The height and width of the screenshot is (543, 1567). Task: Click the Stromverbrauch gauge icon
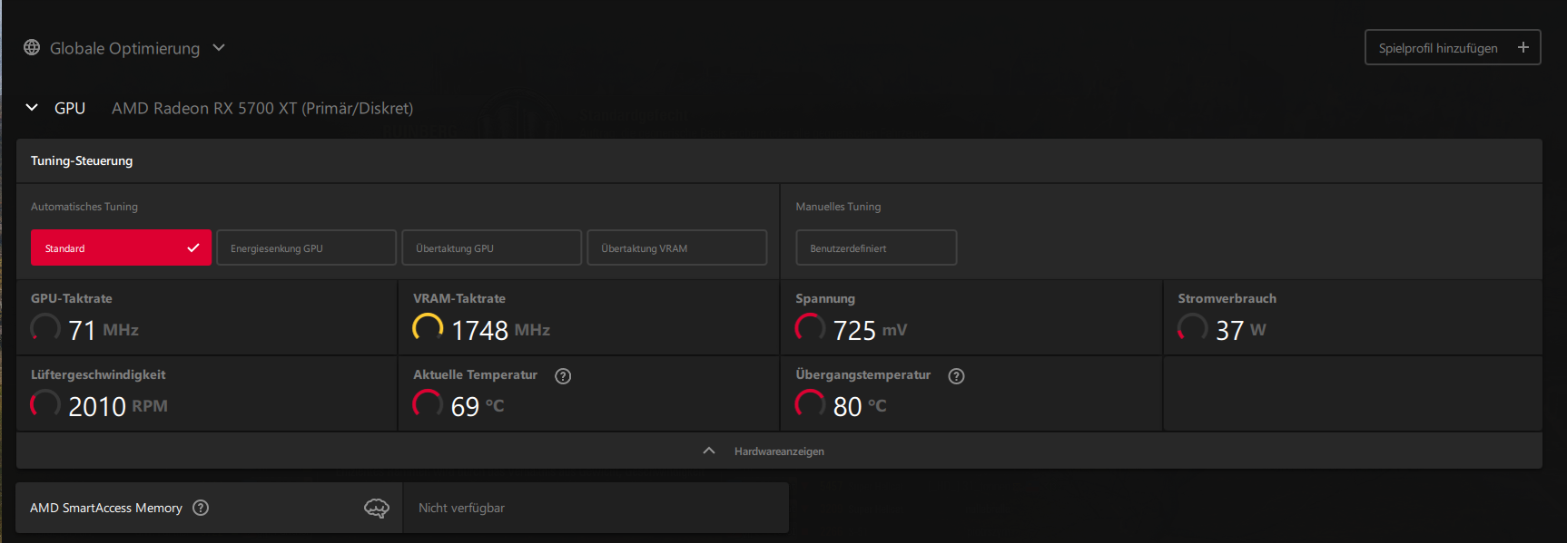[x=1192, y=327]
